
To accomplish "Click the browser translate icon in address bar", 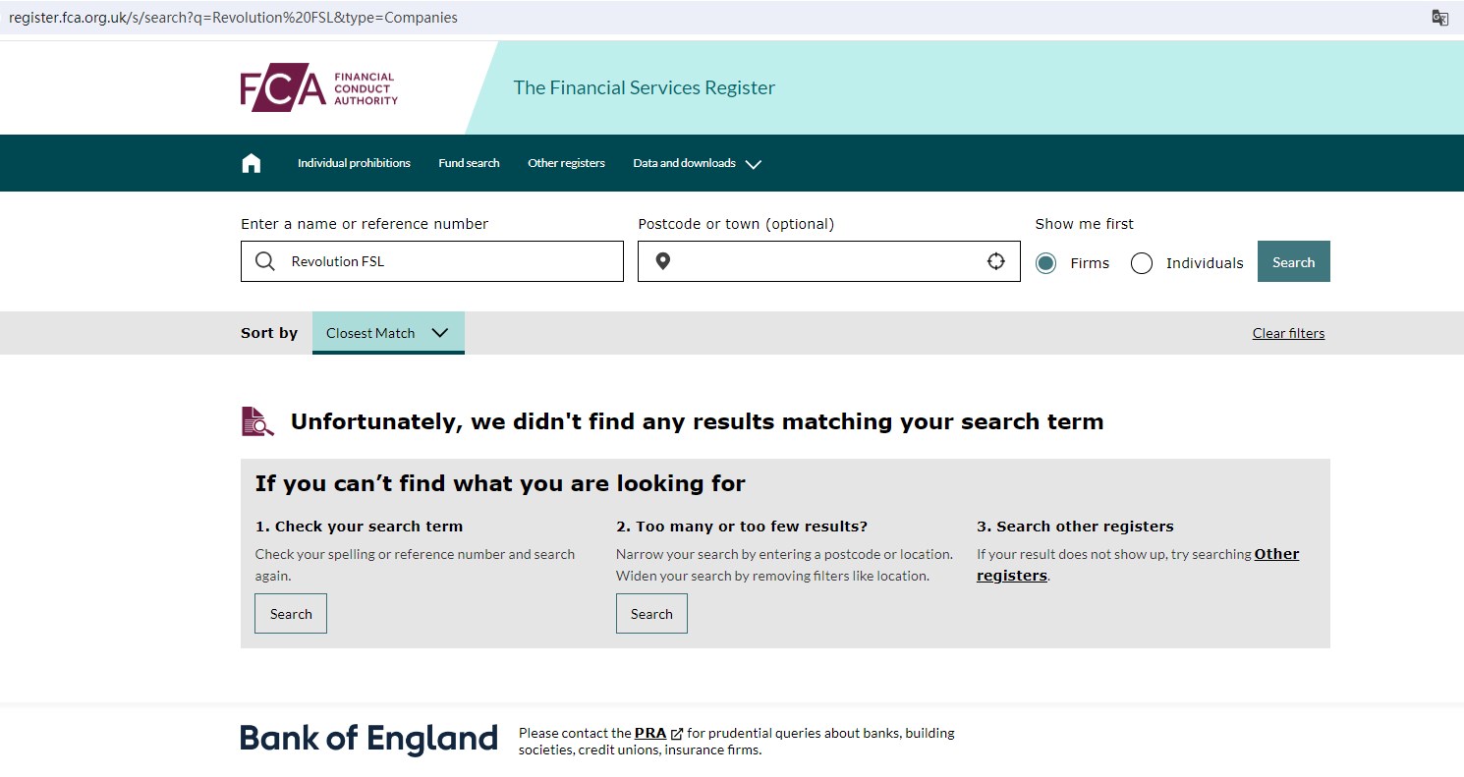I will [1439, 18].
